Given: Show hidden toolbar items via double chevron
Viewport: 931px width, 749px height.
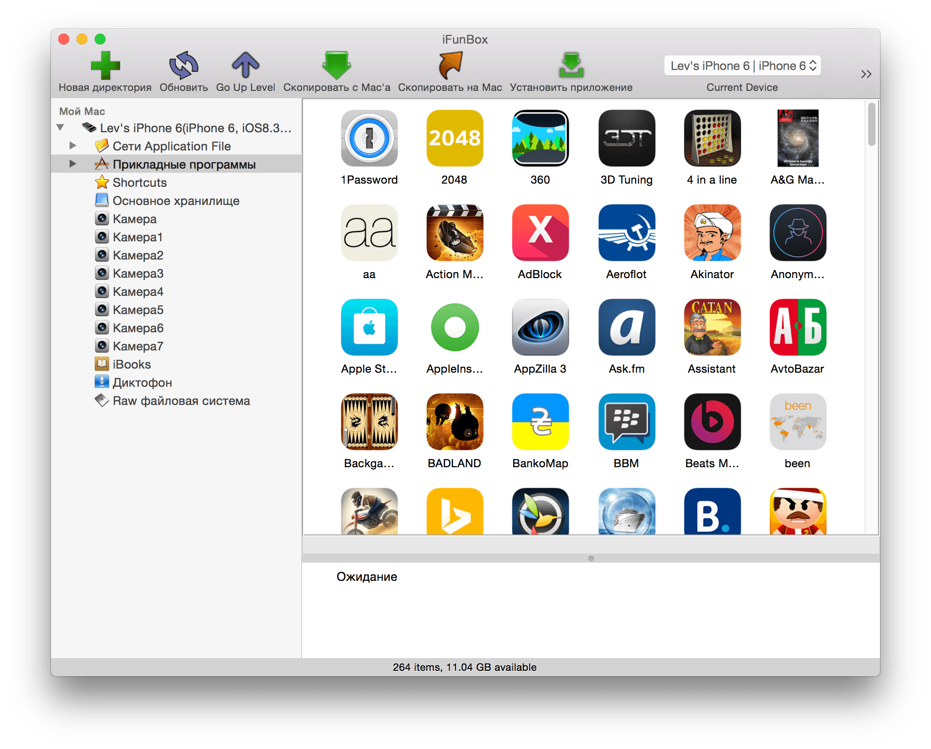Looking at the screenshot, I should click(865, 74).
